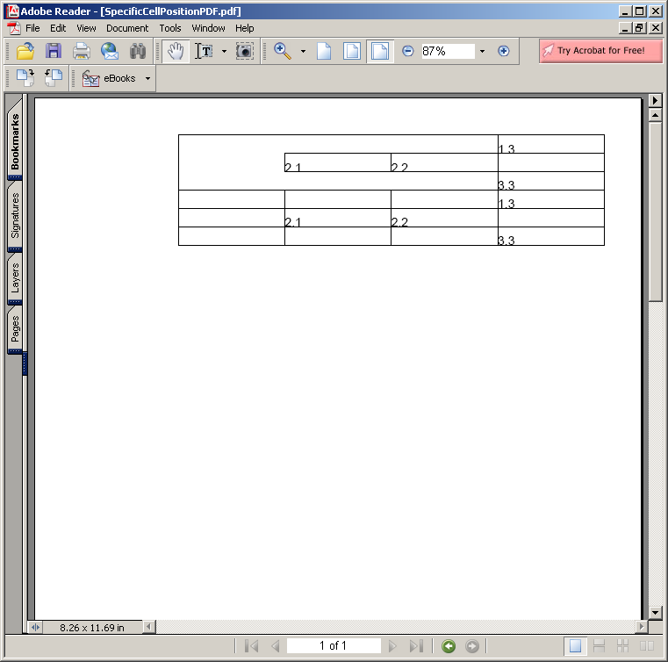Image resolution: width=668 pixels, height=662 pixels.
Task: Minimize the document window in menu bar
Action: 624,28
